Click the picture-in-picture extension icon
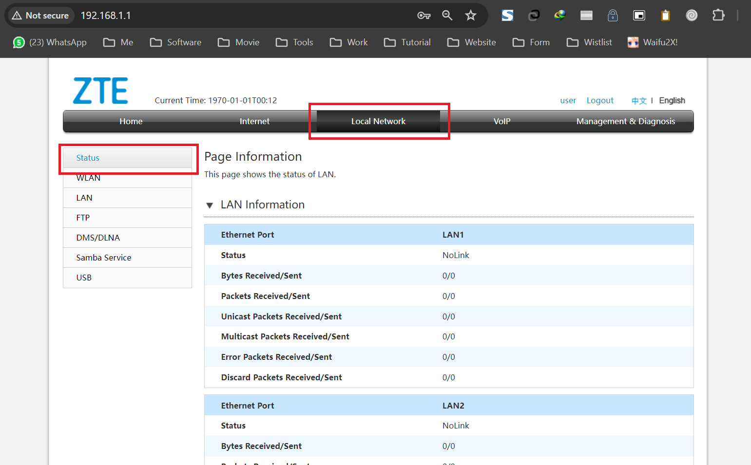This screenshot has height=465, width=751. (x=639, y=16)
